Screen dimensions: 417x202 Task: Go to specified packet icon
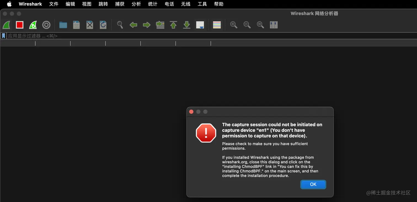[x=160, y=25]
